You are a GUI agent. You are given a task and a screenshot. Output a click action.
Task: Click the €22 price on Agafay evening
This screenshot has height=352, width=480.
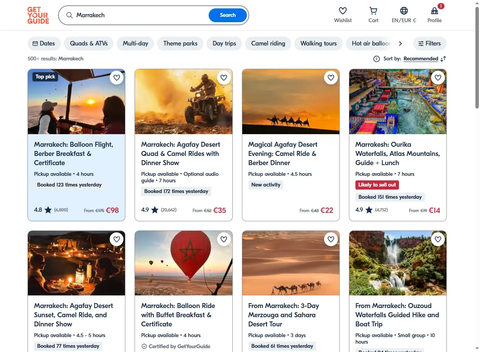click(x=327, y=210)
